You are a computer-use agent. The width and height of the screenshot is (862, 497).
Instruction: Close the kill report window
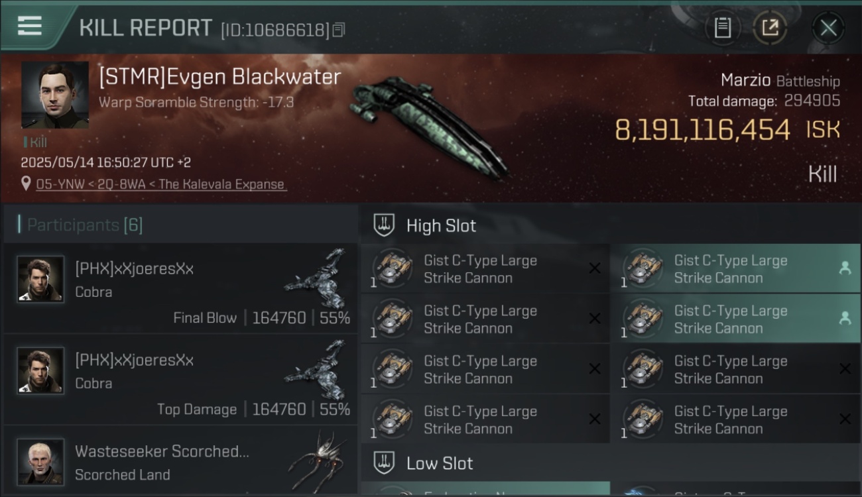[828, 28]
